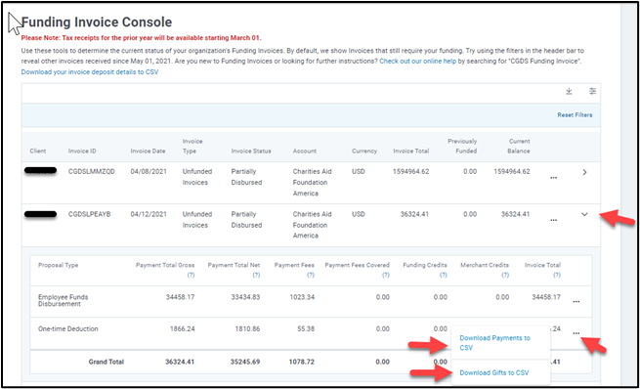Collapse invoice CGDSLPEAYB details chevron

point(584,214)
